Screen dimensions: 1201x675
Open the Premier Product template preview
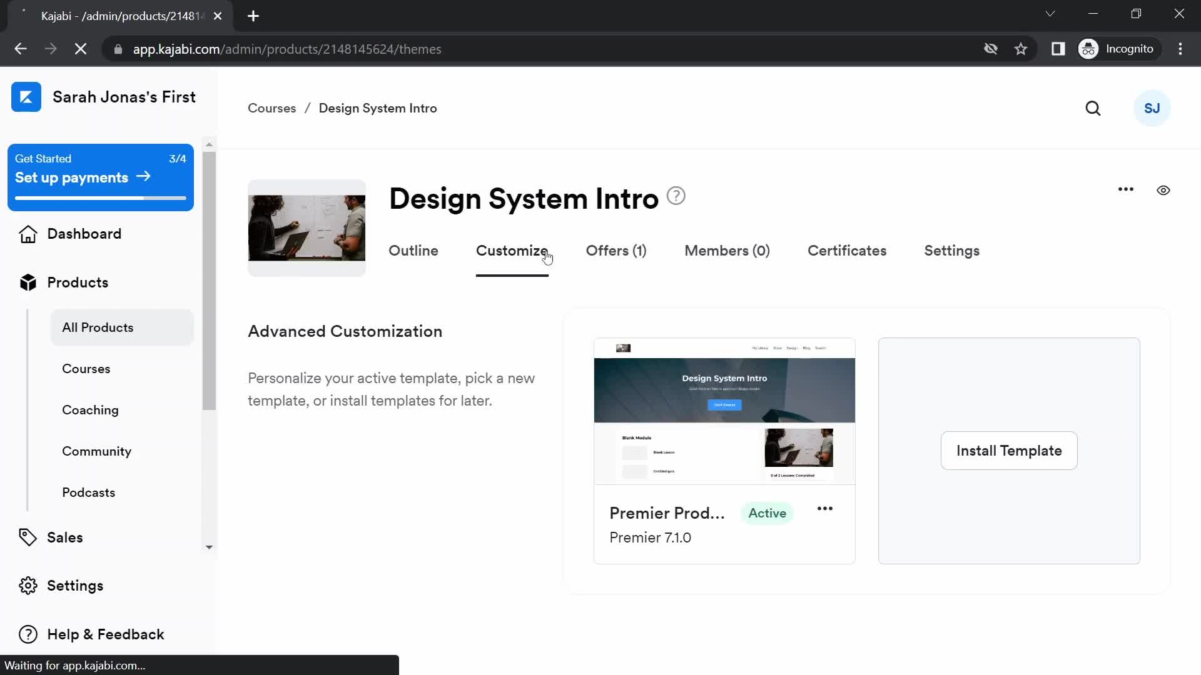(724, 411)
